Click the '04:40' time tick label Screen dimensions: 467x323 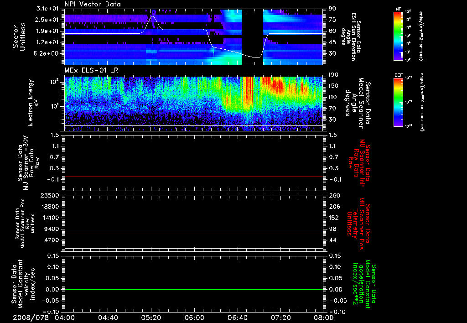tap(108, 318)
